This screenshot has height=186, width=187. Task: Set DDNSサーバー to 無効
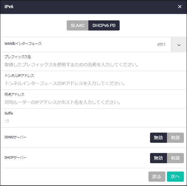(158, 138)
